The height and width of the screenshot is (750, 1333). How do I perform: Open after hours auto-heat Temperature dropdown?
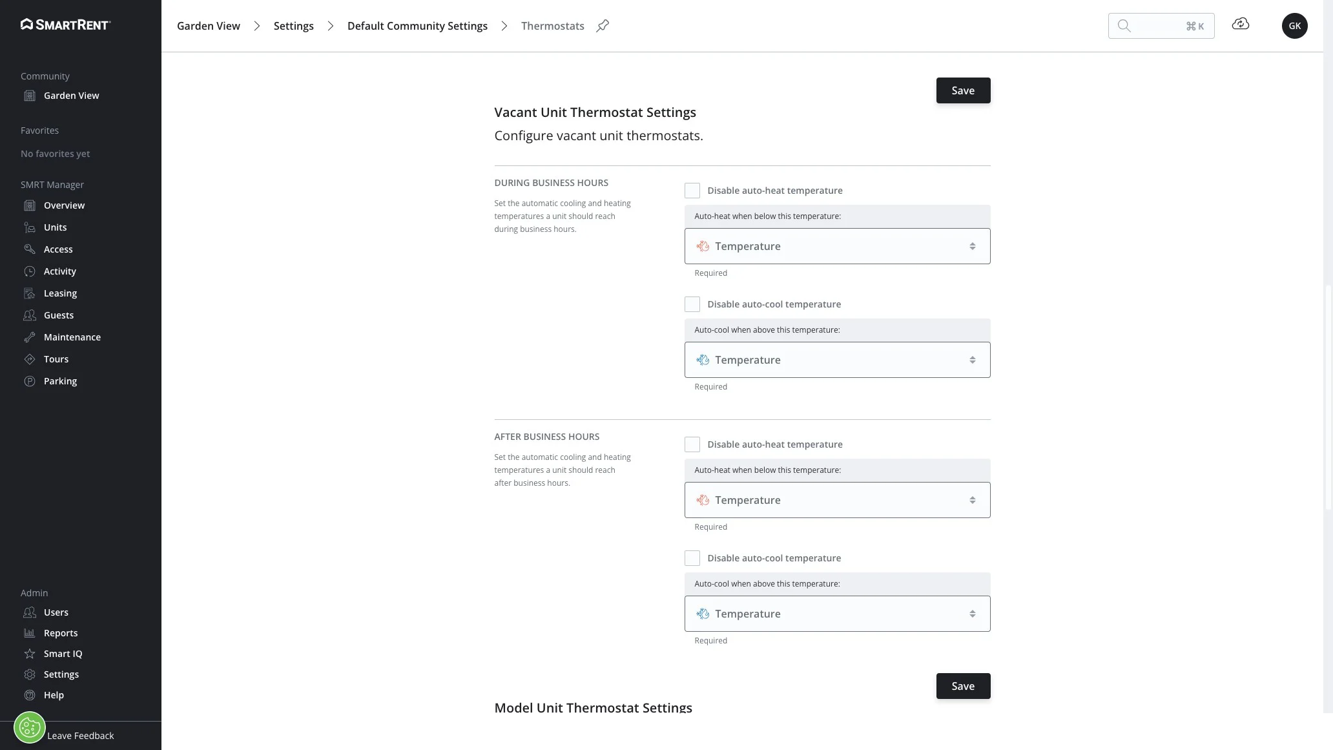837,500
